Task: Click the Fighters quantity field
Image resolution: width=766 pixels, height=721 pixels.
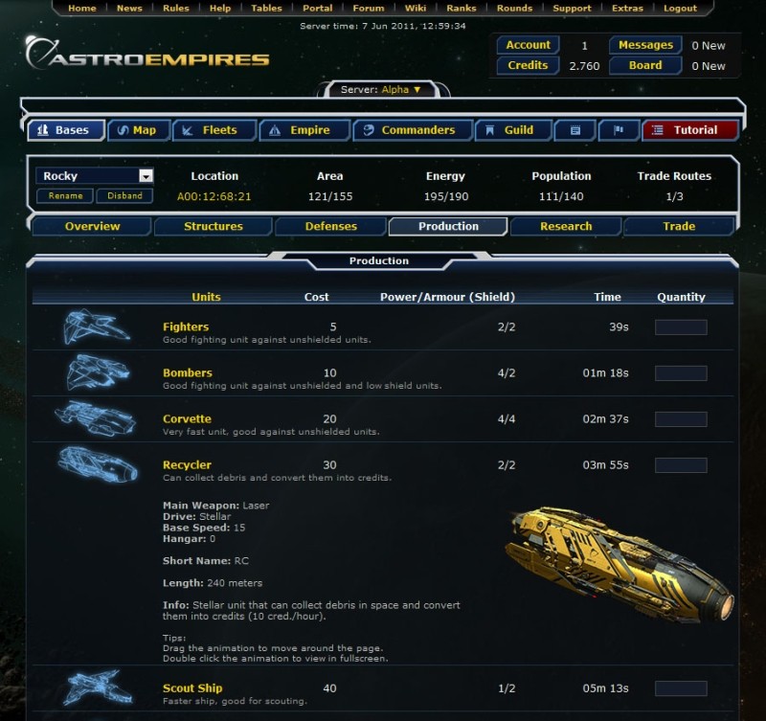Action: click(681, 327)
